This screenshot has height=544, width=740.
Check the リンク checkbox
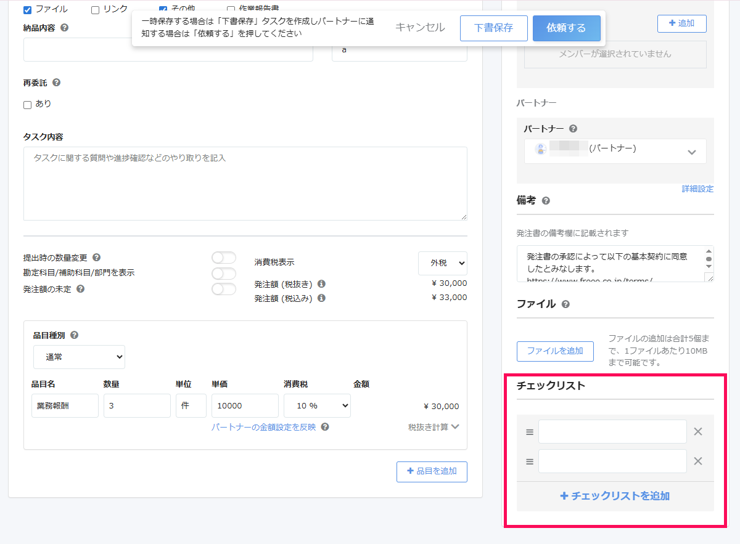95,10
